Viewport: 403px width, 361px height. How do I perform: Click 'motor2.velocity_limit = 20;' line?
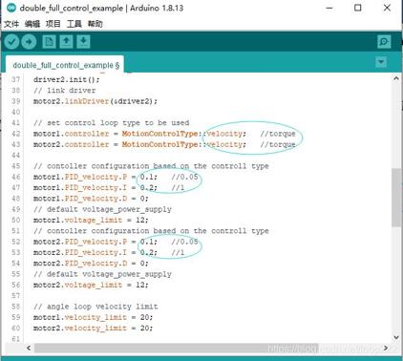click(93, 329)
